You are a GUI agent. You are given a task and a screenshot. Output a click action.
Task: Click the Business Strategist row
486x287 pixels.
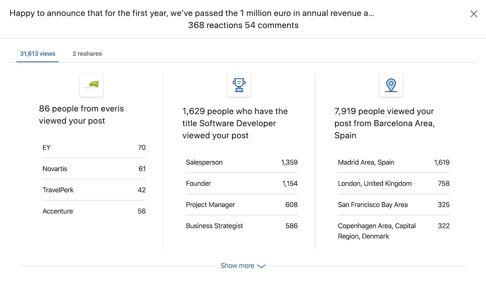click(242, 226)
